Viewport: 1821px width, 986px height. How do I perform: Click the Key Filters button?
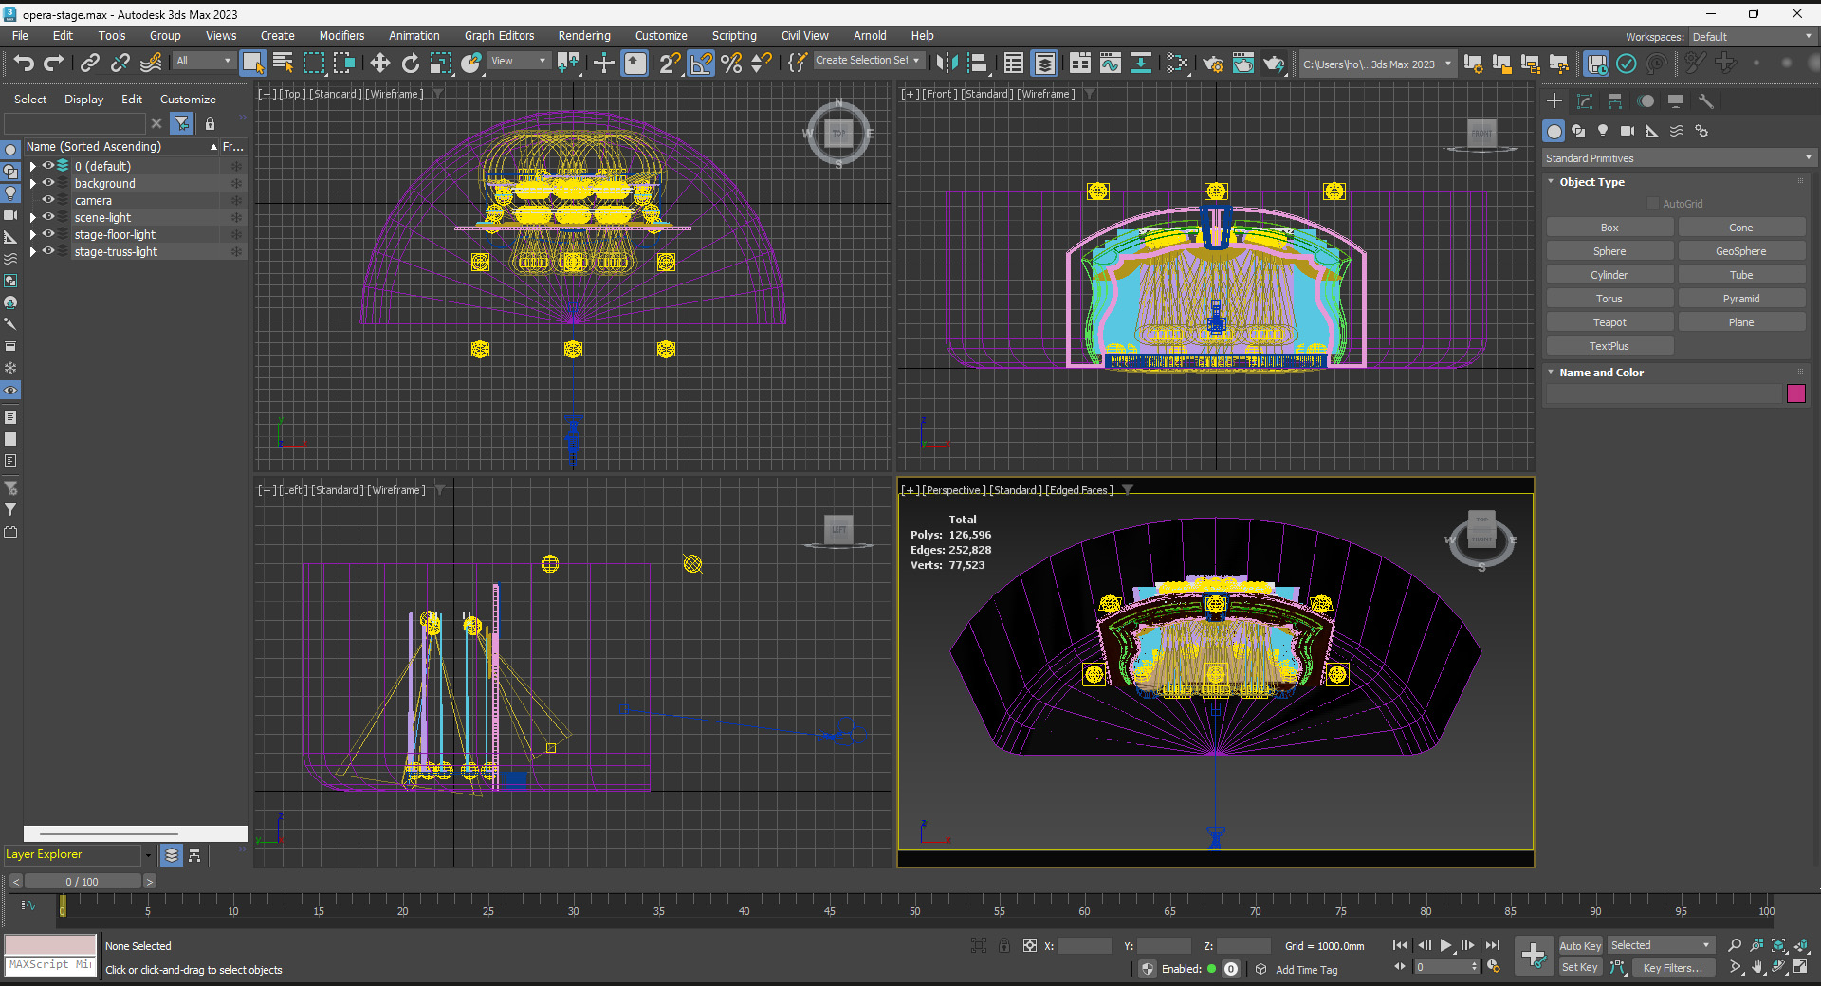click(1672, 968)
